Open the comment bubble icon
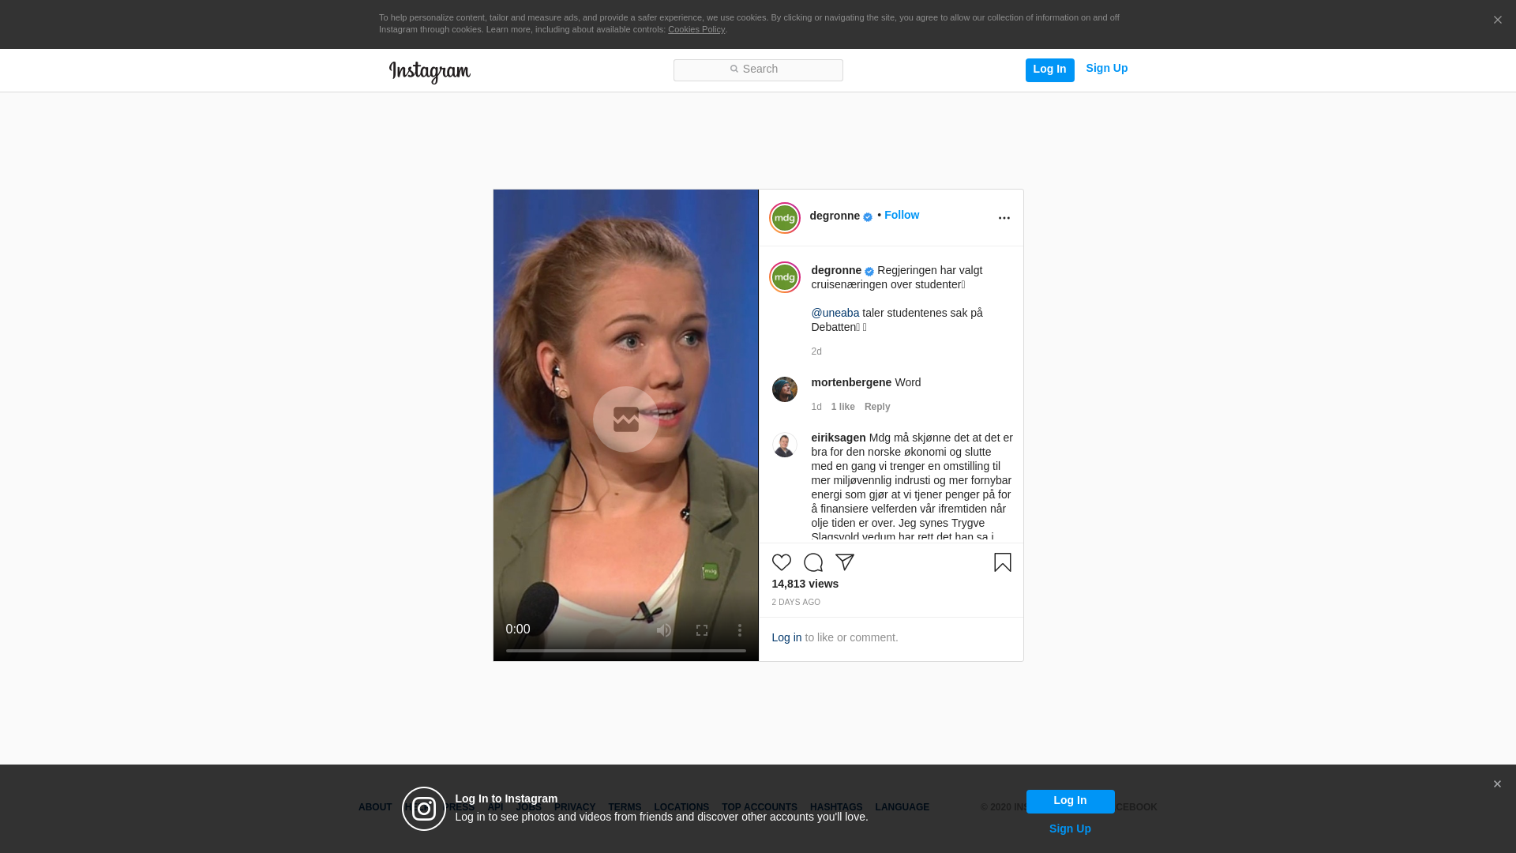Image resolution: width=1516 pixels, height=853 pixels. point(813,562)
